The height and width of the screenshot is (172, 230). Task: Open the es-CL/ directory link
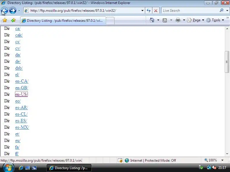click(21, 114)
